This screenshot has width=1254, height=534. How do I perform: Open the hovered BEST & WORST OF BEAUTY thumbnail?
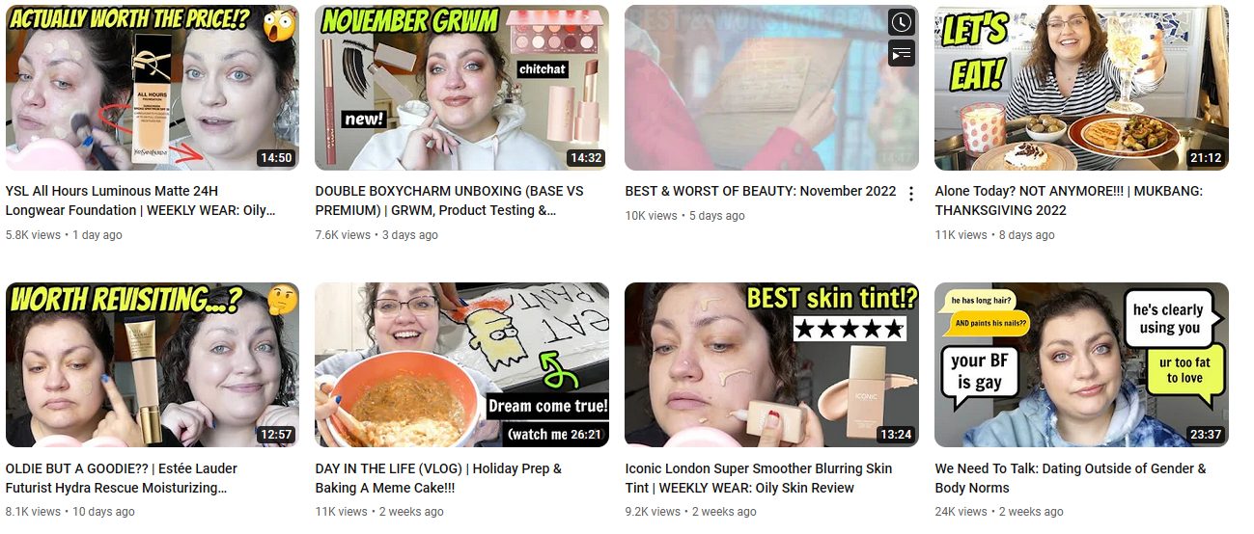click(x=772, y=88)
